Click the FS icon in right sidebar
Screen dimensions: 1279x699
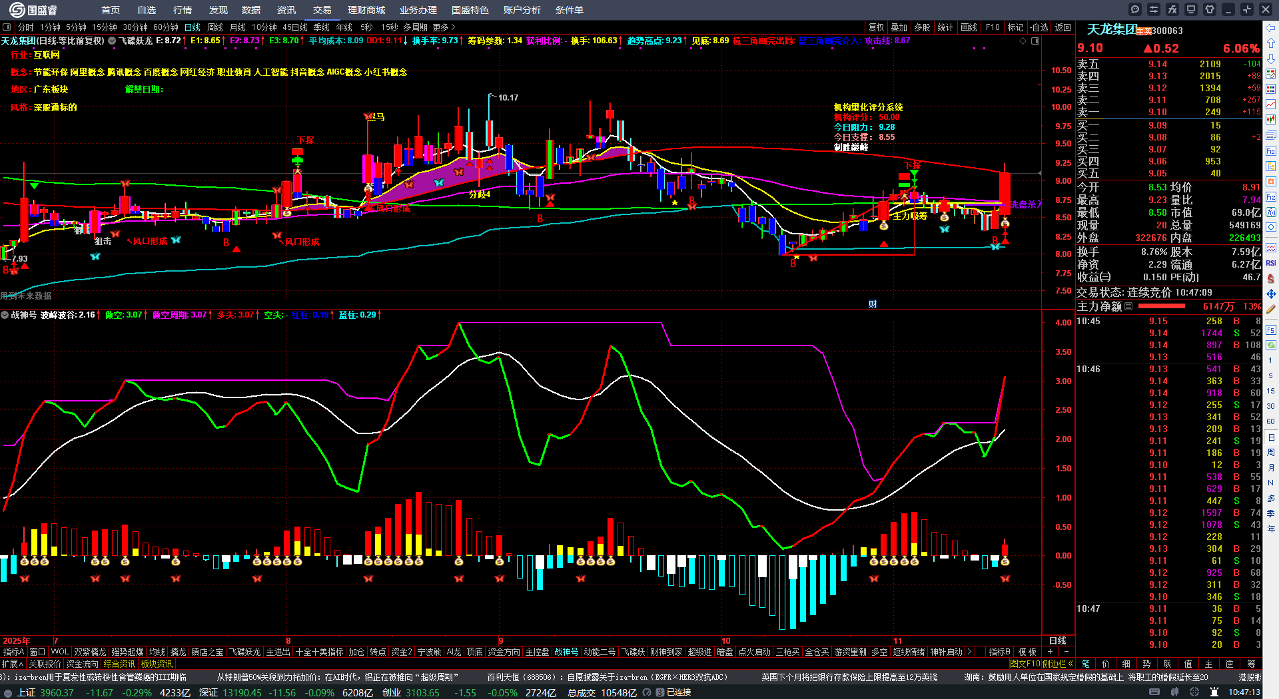tap(1271, 330)
